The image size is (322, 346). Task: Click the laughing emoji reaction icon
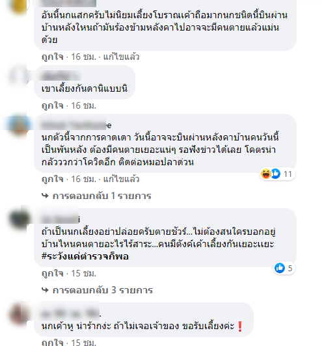265,174
